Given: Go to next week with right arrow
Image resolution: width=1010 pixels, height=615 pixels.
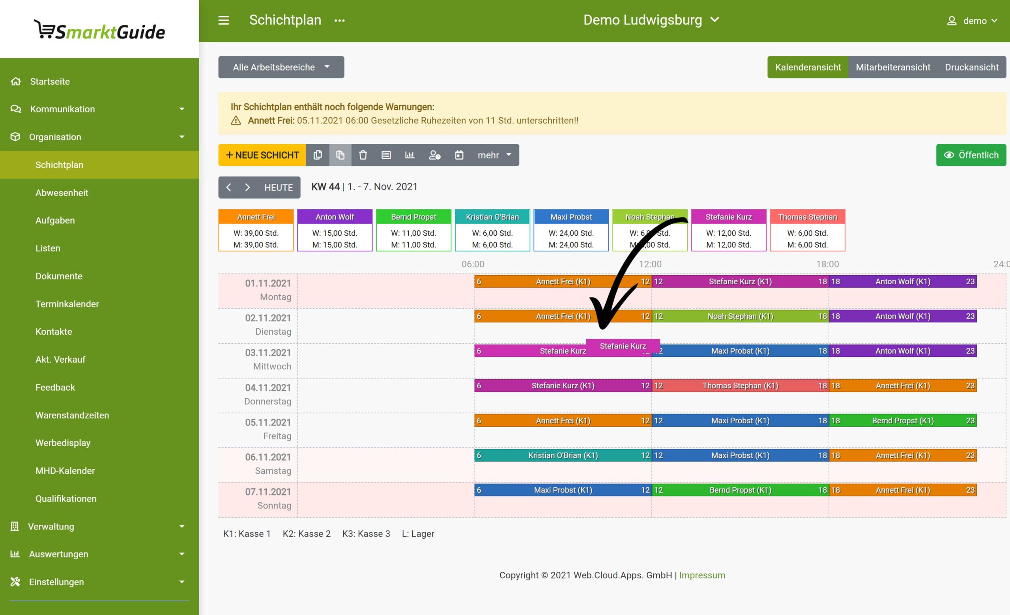Looking at the screenshot, I should pyautogui.click(x=247, y=188).
